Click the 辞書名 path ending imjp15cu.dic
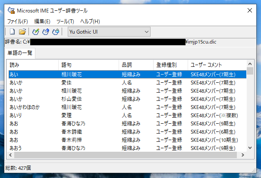This screenshot has width=261, height=178. [x=110, y=42]
